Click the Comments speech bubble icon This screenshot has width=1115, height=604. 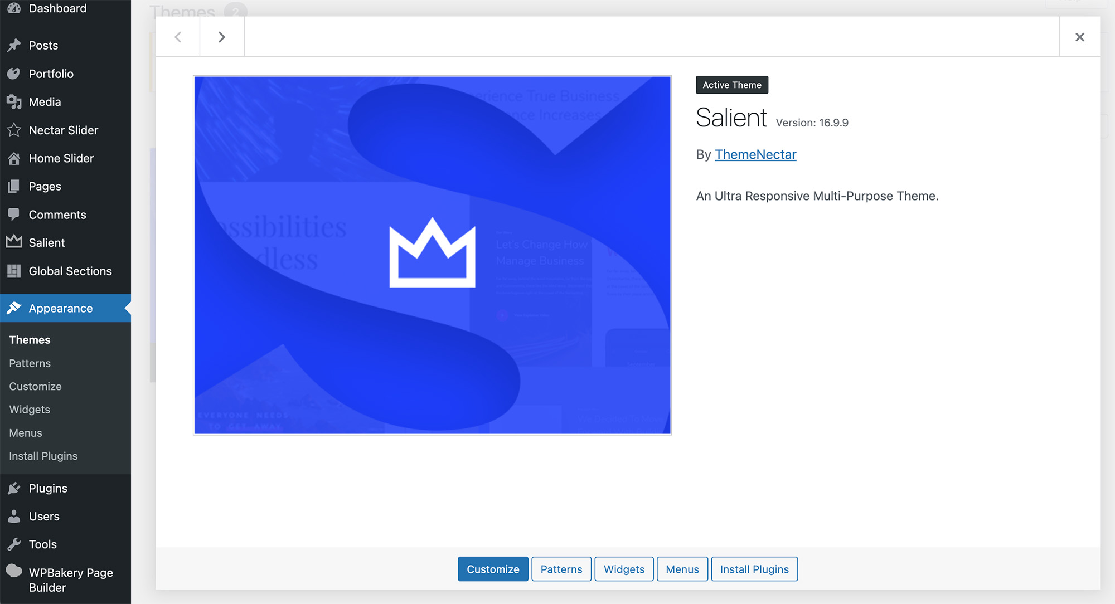click(x=14, y=215)
